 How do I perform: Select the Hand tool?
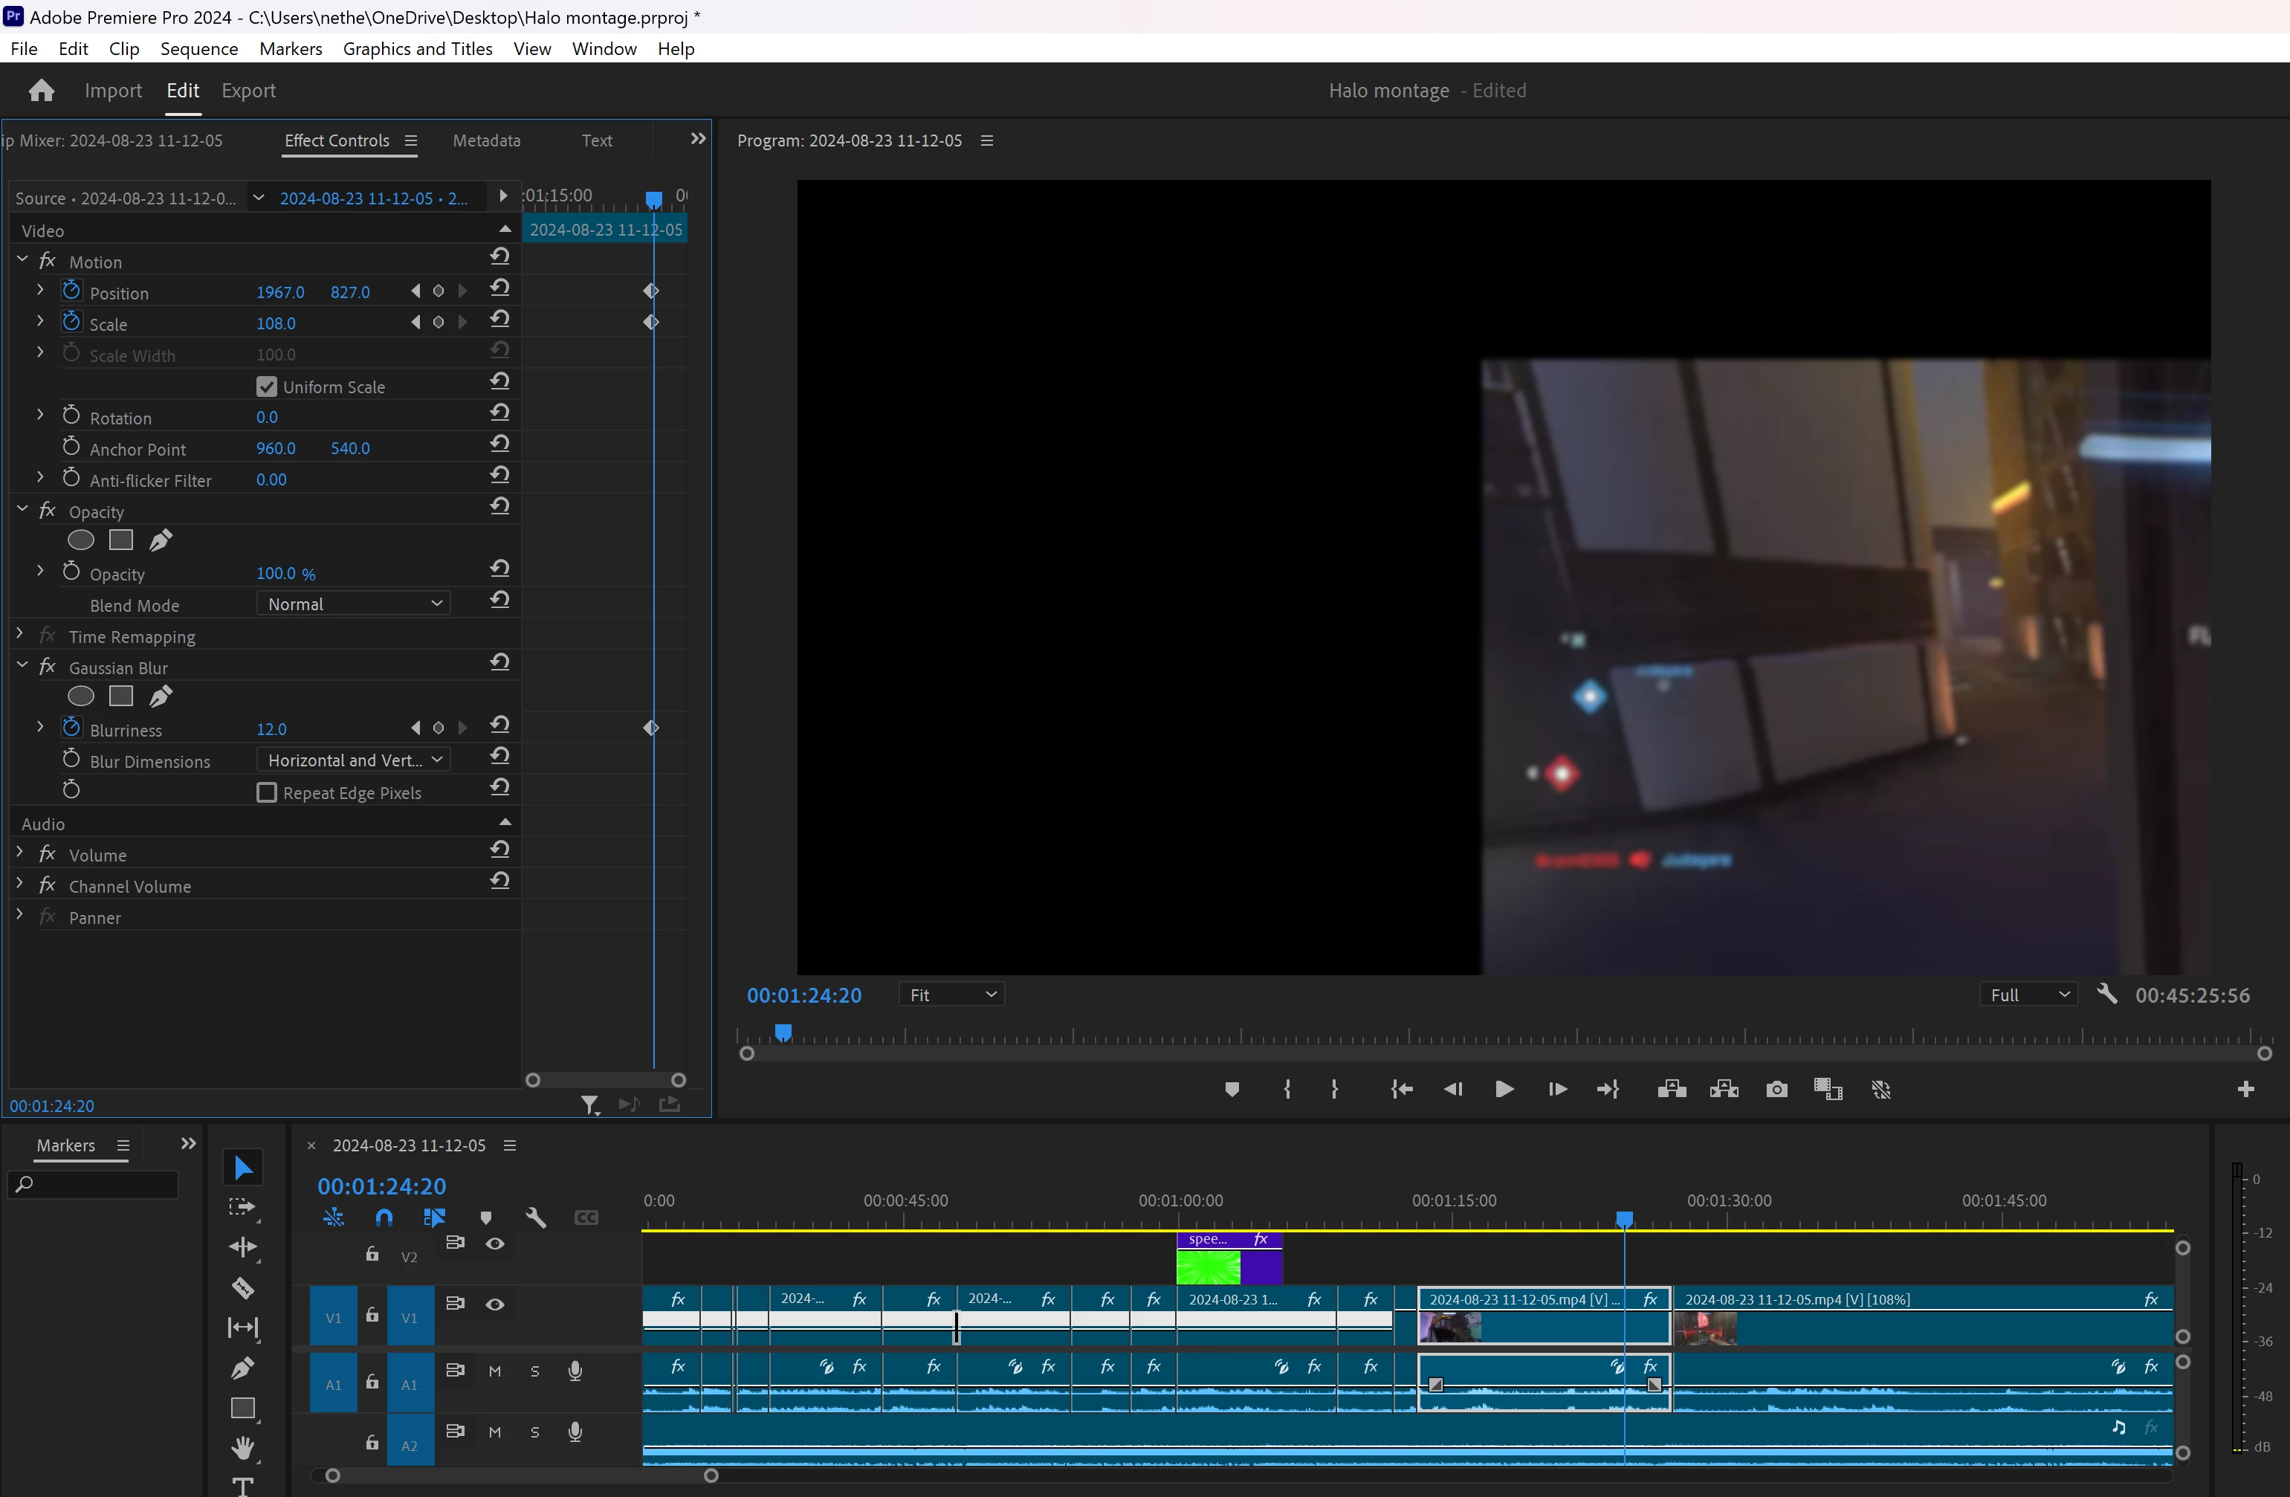242,1447
